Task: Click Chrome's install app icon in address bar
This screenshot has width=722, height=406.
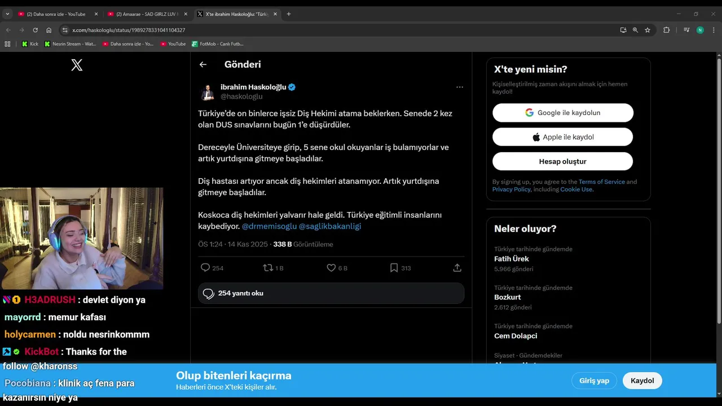Action: click(x=623, y=30)
